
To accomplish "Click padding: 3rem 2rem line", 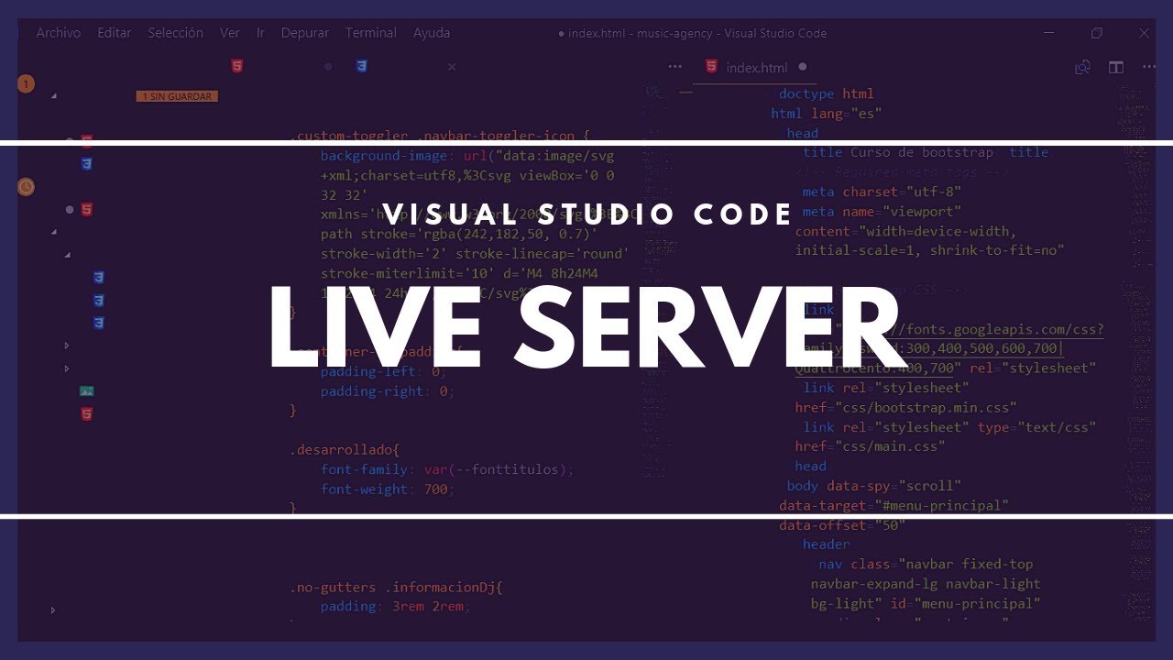I will pyautogui.click(x=396, y=607).
